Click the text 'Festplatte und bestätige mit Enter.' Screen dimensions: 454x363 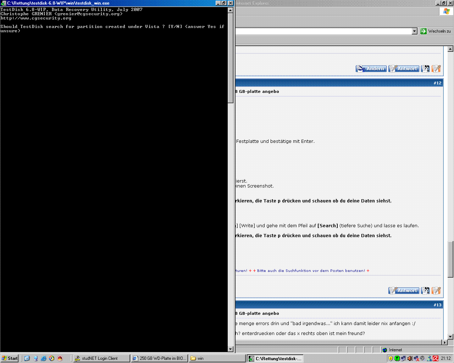[x=275, y=141]
